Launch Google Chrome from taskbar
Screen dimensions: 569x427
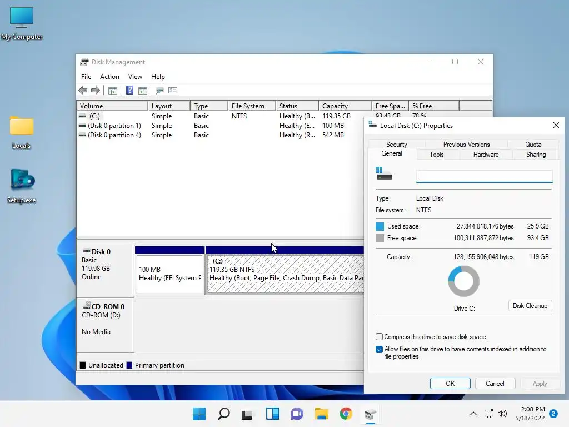(x=346, y=414)
